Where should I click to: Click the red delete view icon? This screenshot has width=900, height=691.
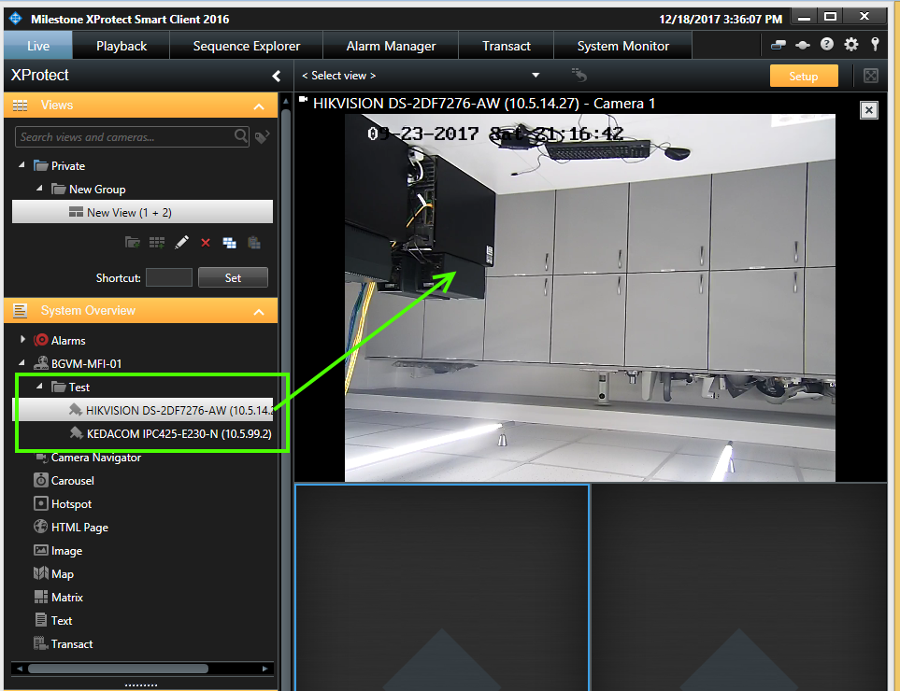[x=206, y=242]
